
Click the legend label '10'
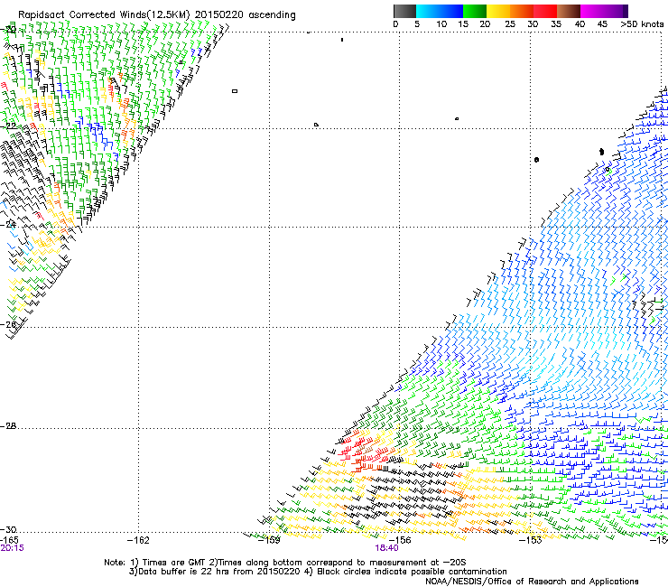(x=441, y=23)
